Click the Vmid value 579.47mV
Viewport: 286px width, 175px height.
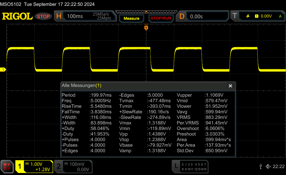click(216, 101)
